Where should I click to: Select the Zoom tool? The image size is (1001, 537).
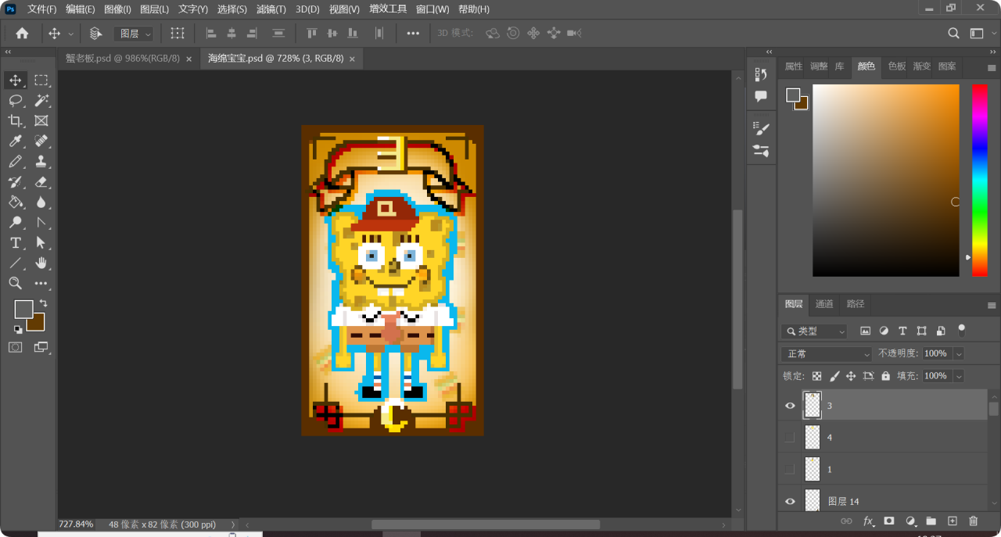click(16, 283)
